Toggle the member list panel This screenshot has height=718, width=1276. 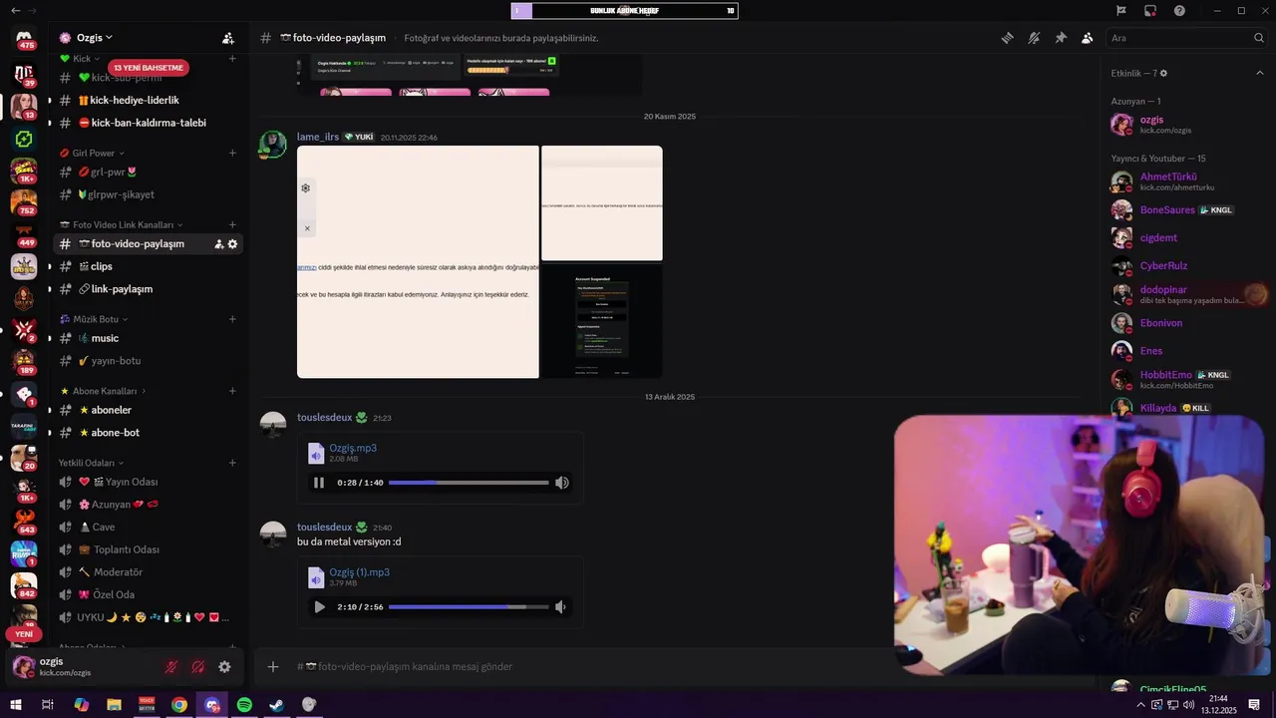pyautogui.click(x=1087, y=38)
